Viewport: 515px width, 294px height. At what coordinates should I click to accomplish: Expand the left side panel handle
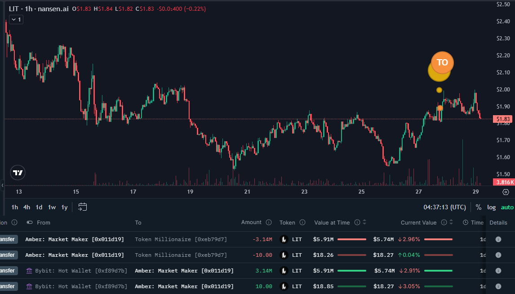click(2, 185)
